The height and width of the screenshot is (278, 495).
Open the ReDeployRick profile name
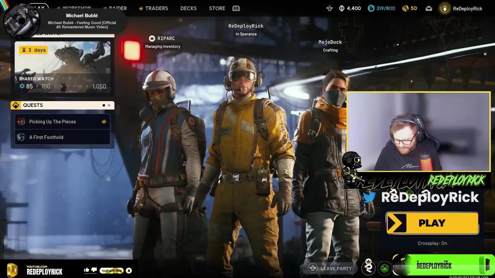point(468,8)
